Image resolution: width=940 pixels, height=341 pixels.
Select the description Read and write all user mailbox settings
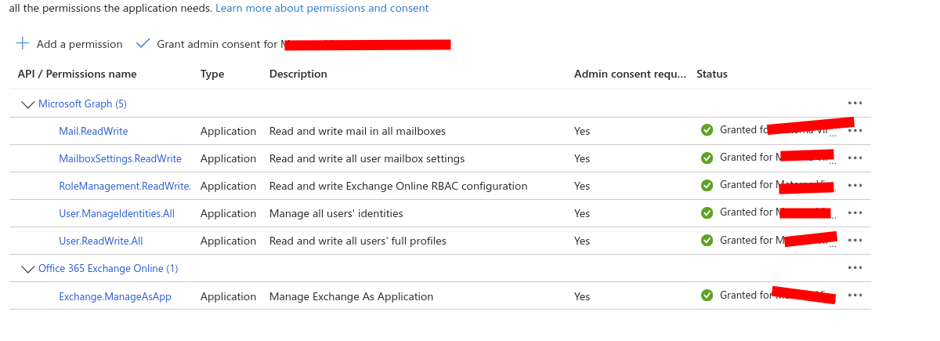(x=367, y=158)
